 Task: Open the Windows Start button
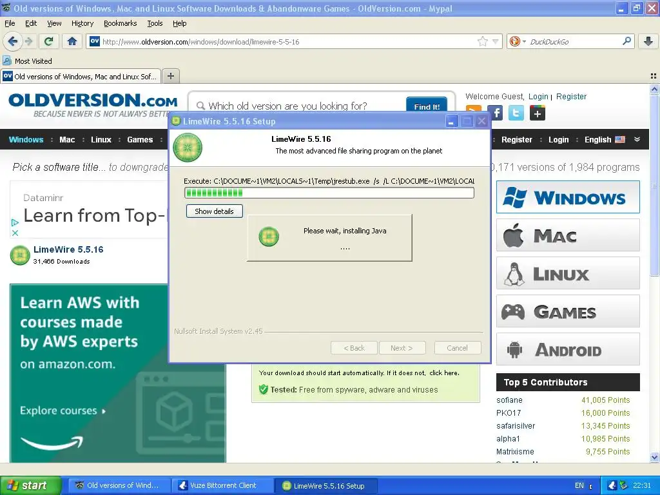[30, 485]
